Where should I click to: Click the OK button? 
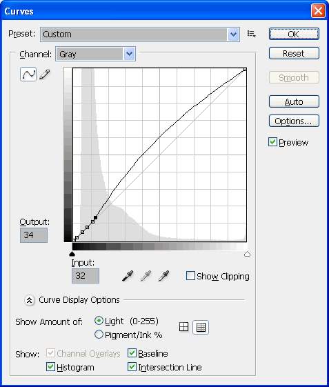point(294,34)
